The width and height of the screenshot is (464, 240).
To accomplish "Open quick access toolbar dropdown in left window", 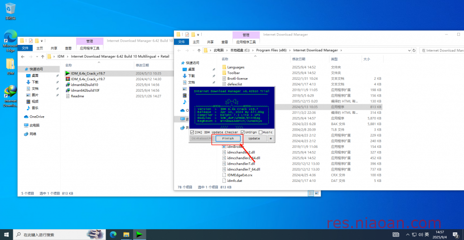I will pos(42,41).
